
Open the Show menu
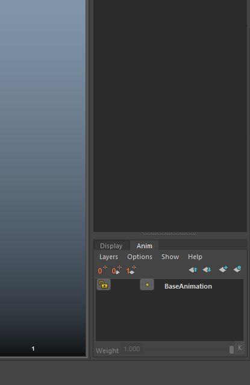170,257
